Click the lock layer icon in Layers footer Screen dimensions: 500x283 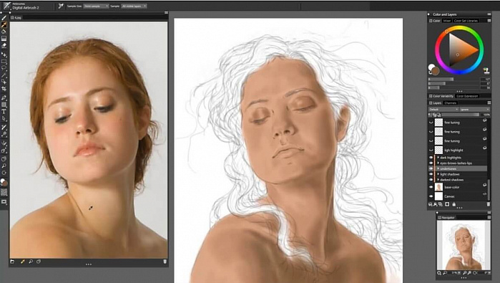[x=454, y=204]
